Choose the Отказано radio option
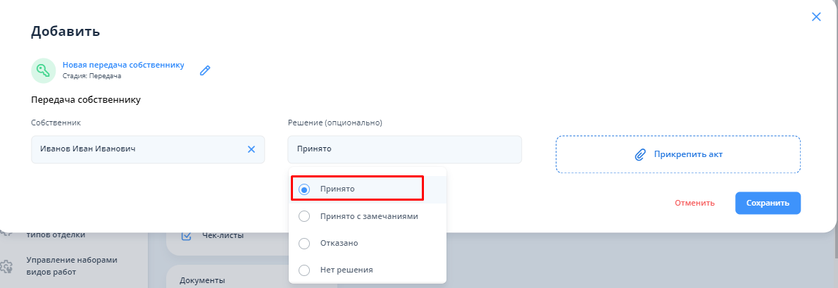Screen dimensions: 838x288 point(304,243)
